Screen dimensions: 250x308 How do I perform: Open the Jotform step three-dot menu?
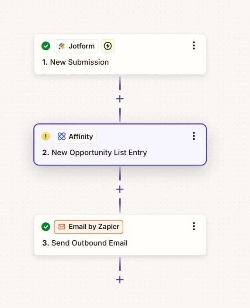coord(194,45)
